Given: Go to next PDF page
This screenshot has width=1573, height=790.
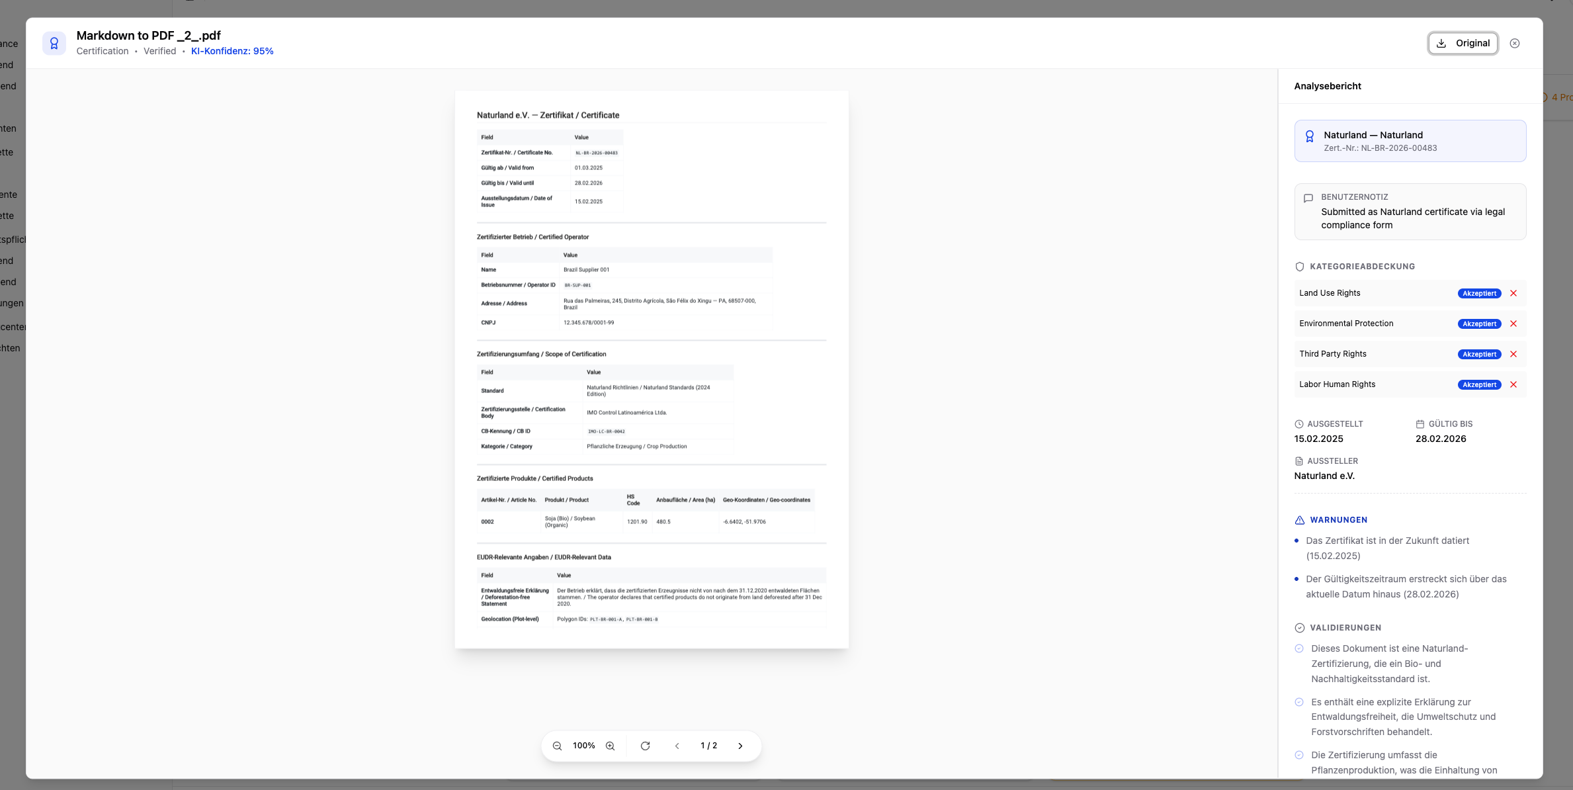Looking at the screenshot, I should 740,746.
